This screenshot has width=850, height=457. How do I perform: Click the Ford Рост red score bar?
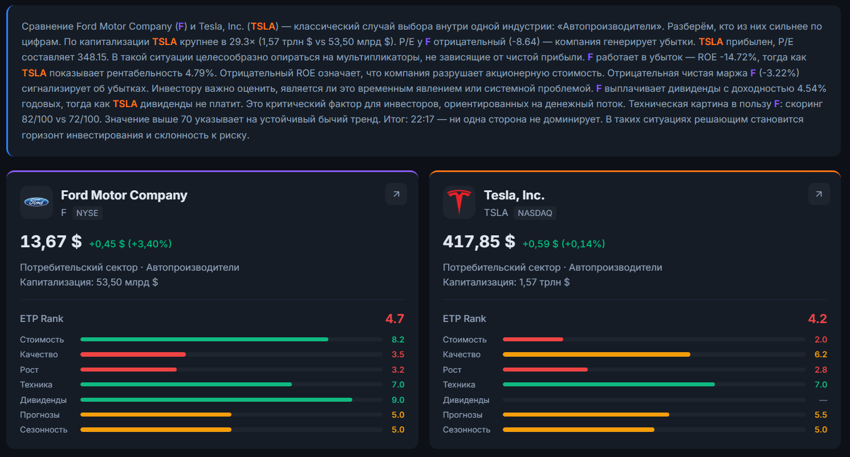pos(129,370)
